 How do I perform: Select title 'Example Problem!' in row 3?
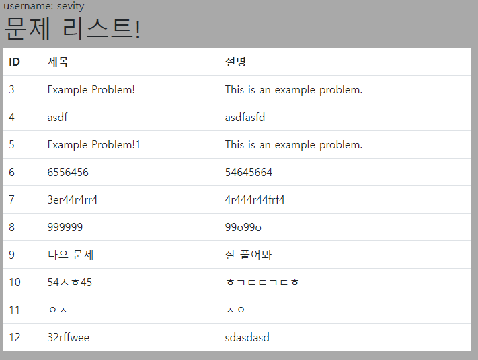tap(91, 89)
